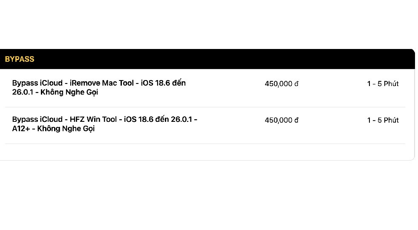Click "Bypass iCloud" text in the HFZ row
The height and width of the screenshot is (230, 418).
pyautogui.click(x=38, y=120)
